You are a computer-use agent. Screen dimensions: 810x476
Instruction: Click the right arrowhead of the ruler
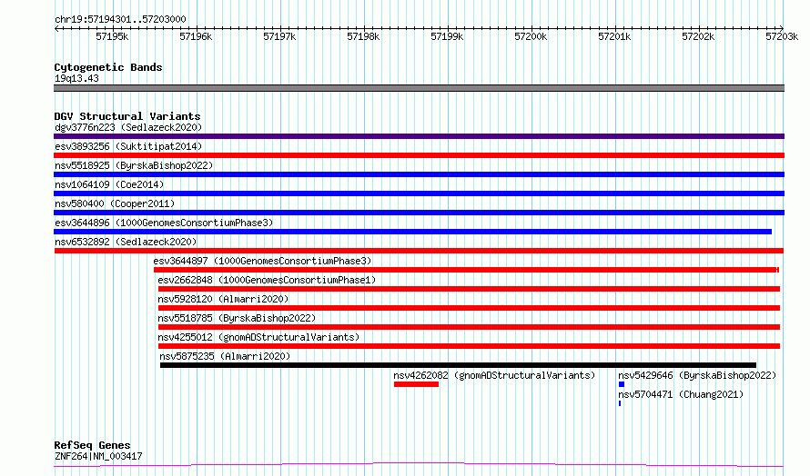point(782,28)
